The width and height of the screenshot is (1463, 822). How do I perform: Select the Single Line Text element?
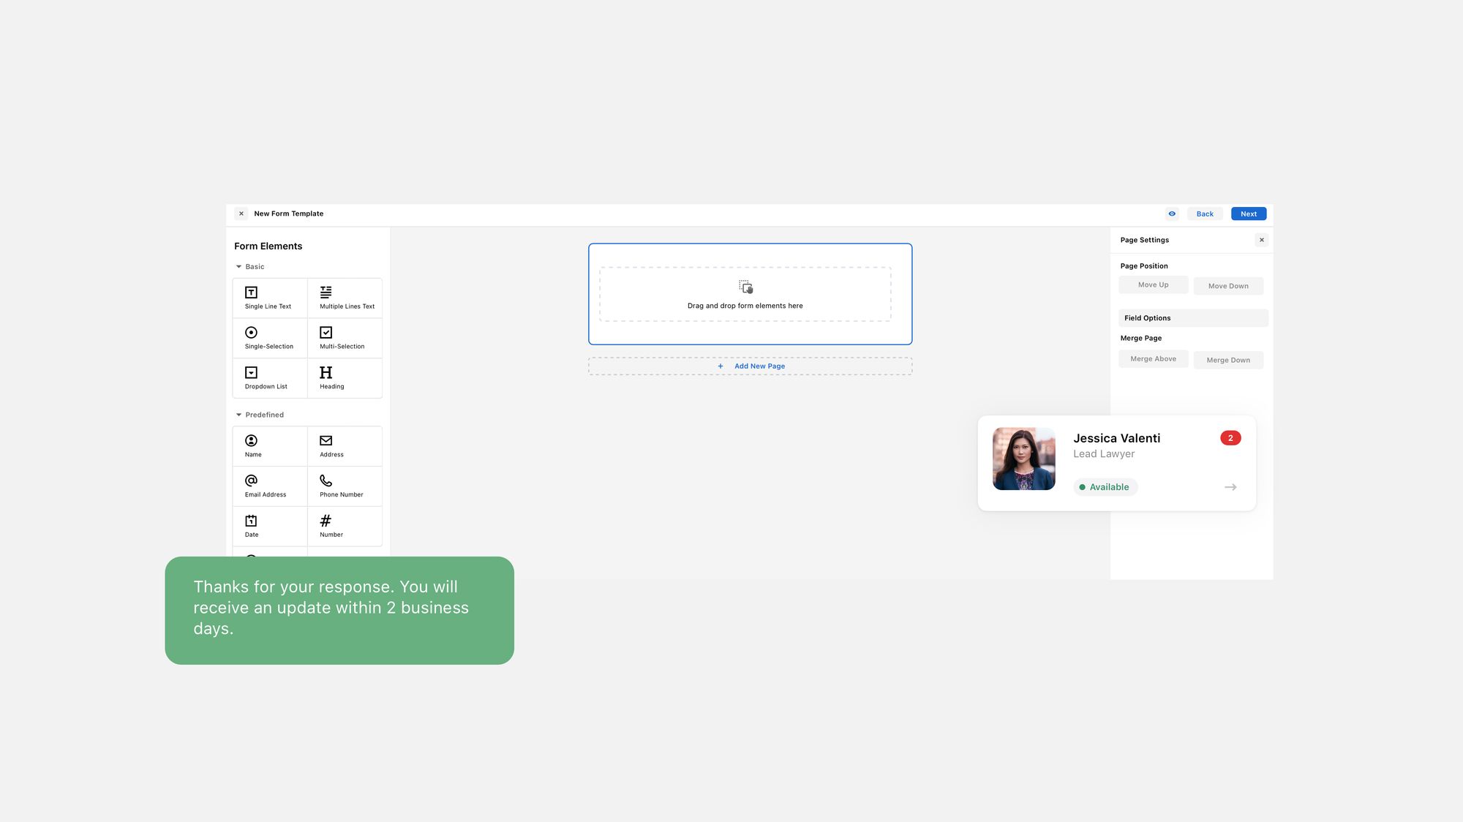(269, 297)
